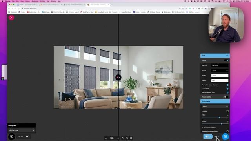Open the Window menu
Viewport: 251px width, 141px height.
[53, 1]
